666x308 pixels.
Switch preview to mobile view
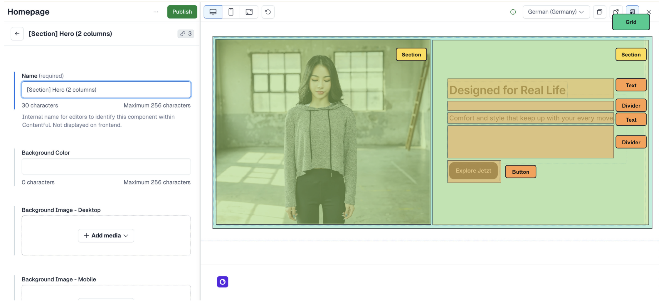point(231,12)
